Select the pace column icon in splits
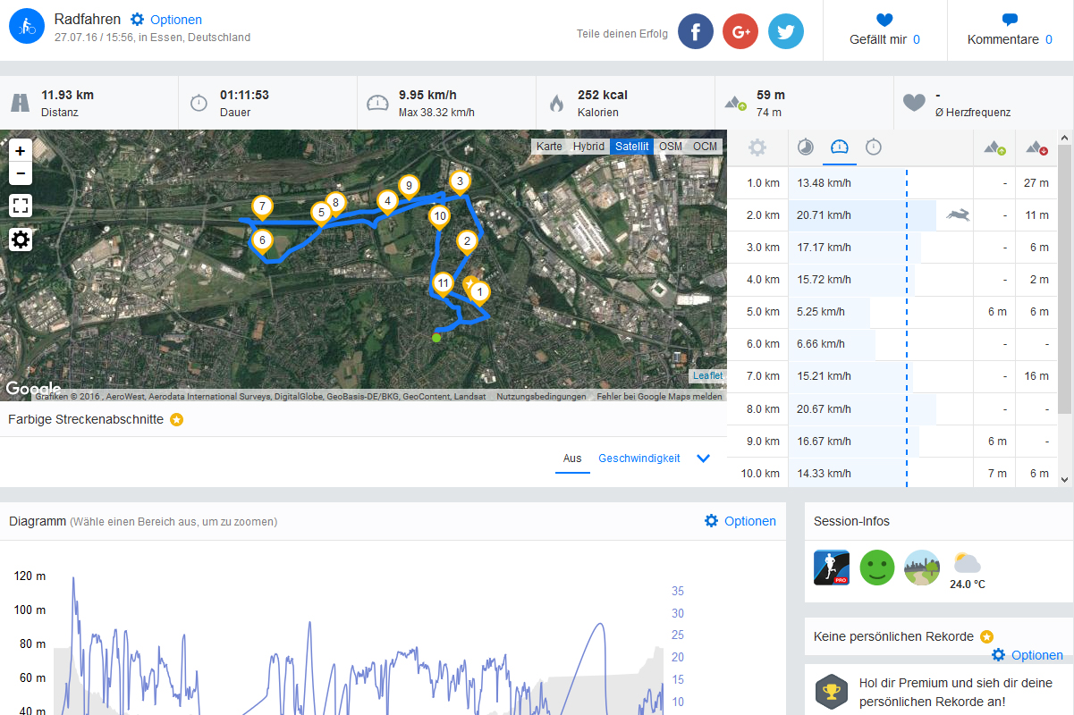Screen dimensions: 1074x715 tap(806, 147)
